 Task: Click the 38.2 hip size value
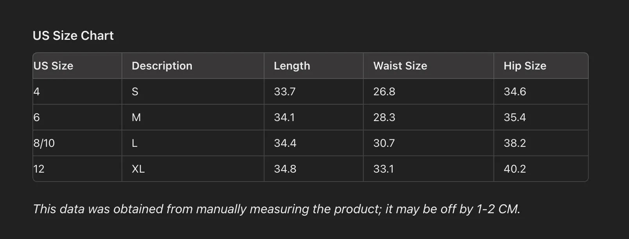click(515, 143)
